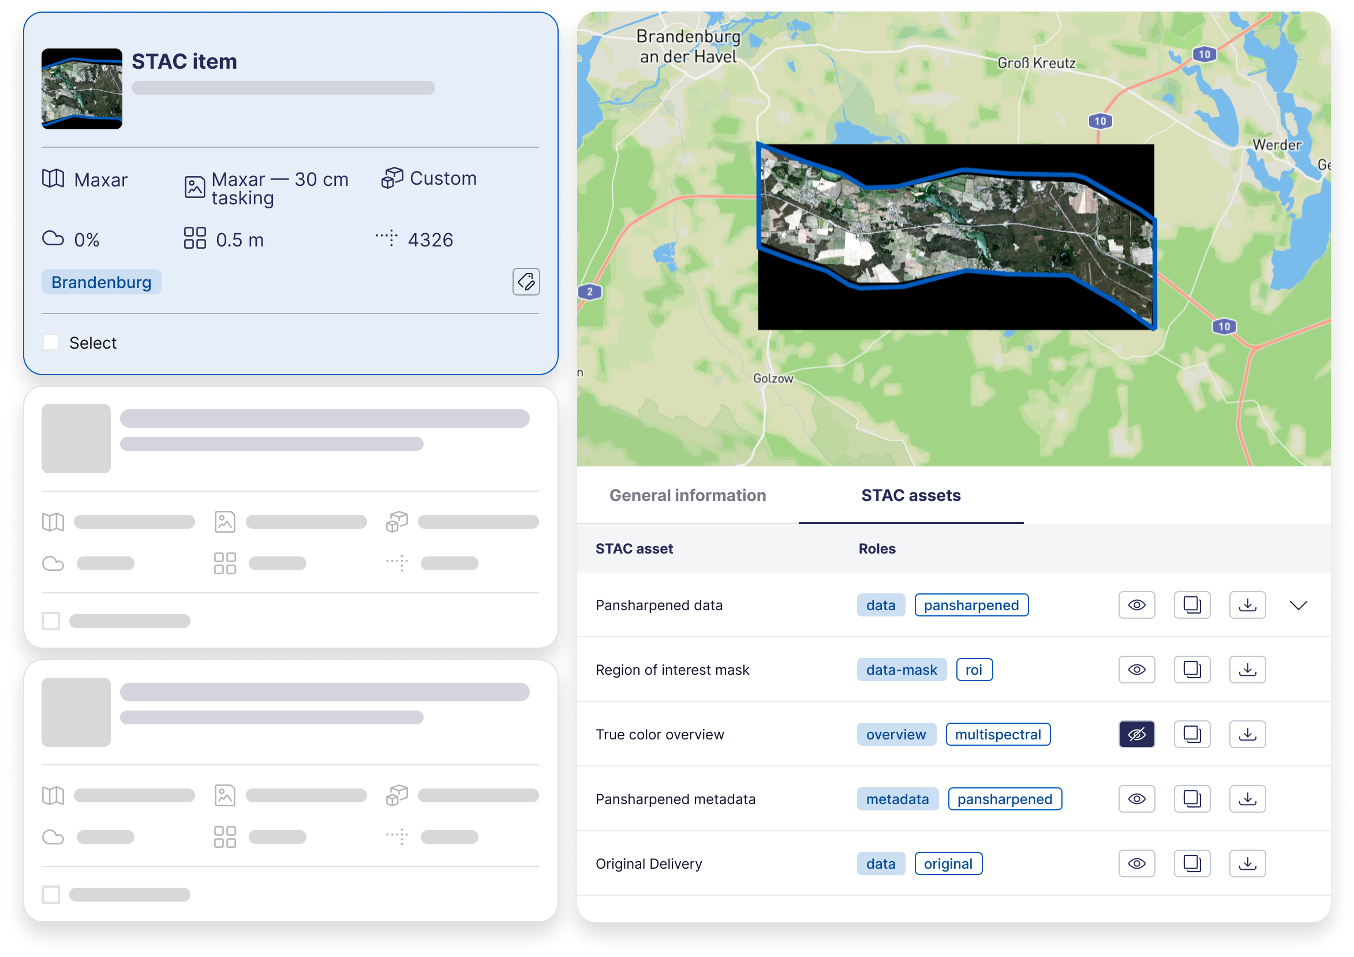The image size is (1354, 957).
Task: Expand the Pansharpened data row chevron
Action: (x=1298, y=605)
